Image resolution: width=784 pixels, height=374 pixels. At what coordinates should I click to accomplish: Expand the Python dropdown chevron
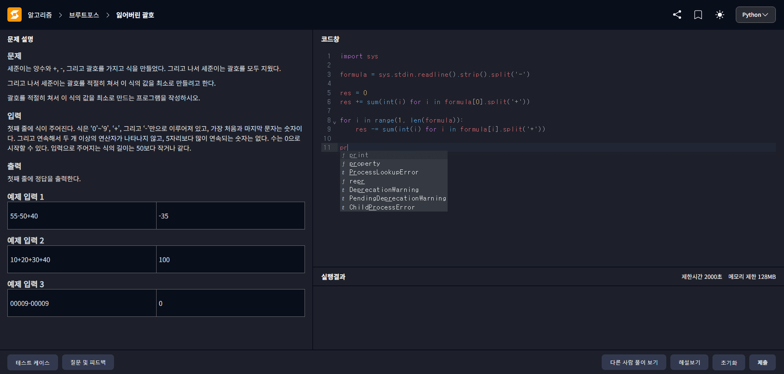766,15
